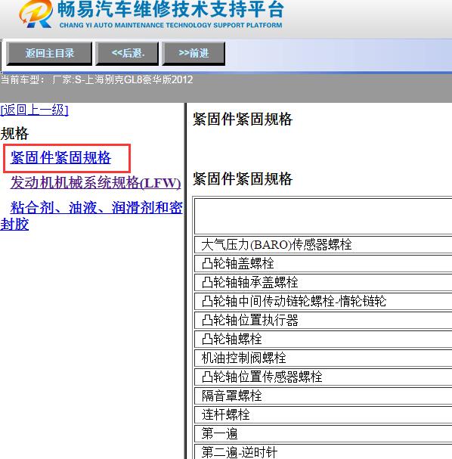Go back with the <<后退 button
The width and height of the screenshot is (452, 459).
[x=127, y=53]
